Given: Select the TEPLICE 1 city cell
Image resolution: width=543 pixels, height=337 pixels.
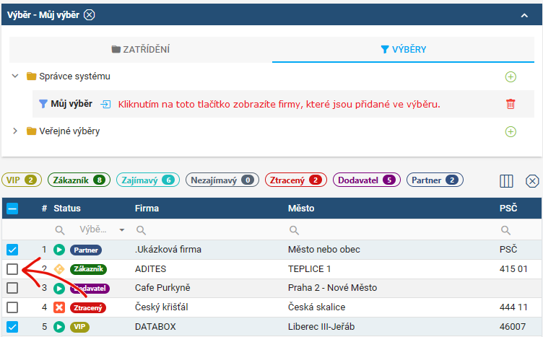Looking at the screenshot, I should pyautogui.click(x=309, y=269).
